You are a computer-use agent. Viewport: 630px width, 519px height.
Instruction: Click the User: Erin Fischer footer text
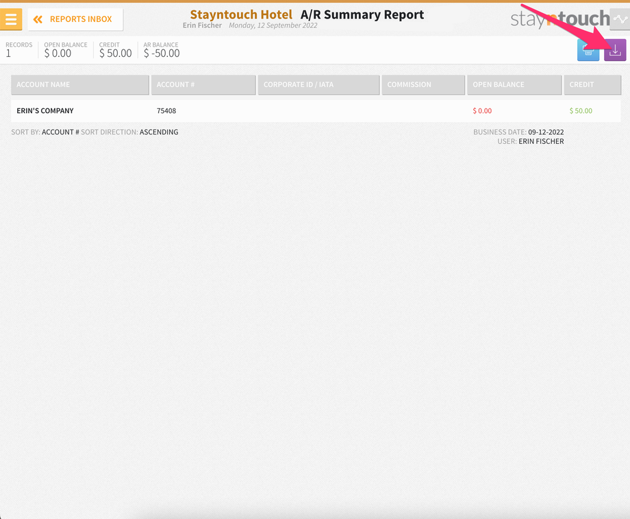(530, 141)
